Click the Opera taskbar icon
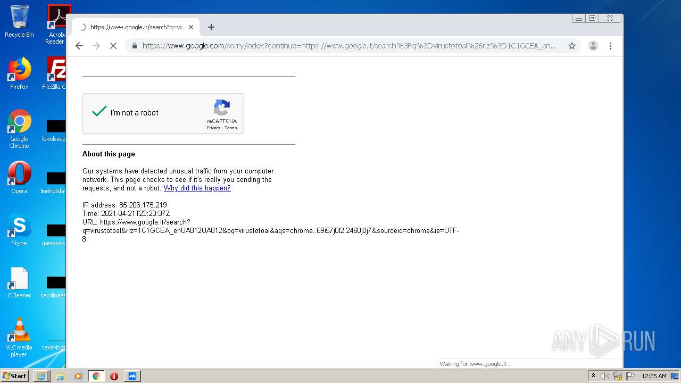This screenshot has width=681, height=383. click(114, 376)
